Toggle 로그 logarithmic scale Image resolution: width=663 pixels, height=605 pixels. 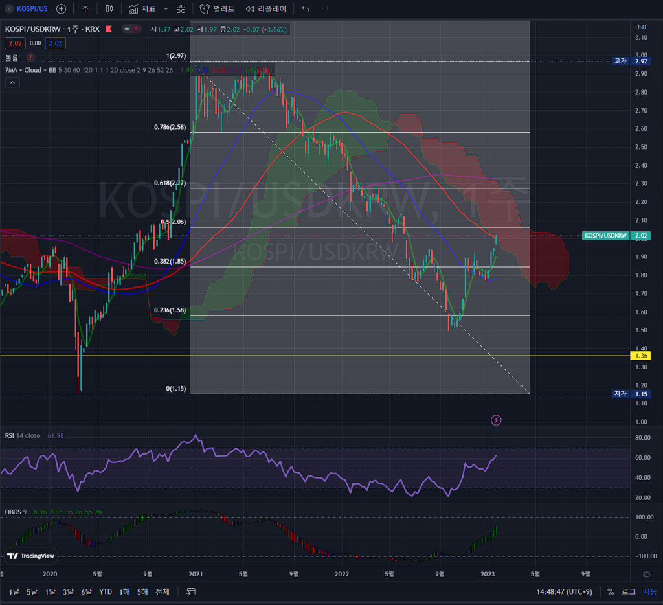628,591
